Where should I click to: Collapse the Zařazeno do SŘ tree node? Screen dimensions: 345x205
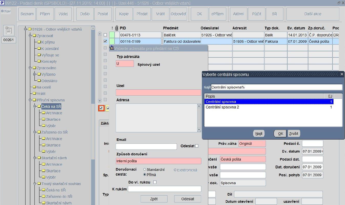click(x=35, y=132)
